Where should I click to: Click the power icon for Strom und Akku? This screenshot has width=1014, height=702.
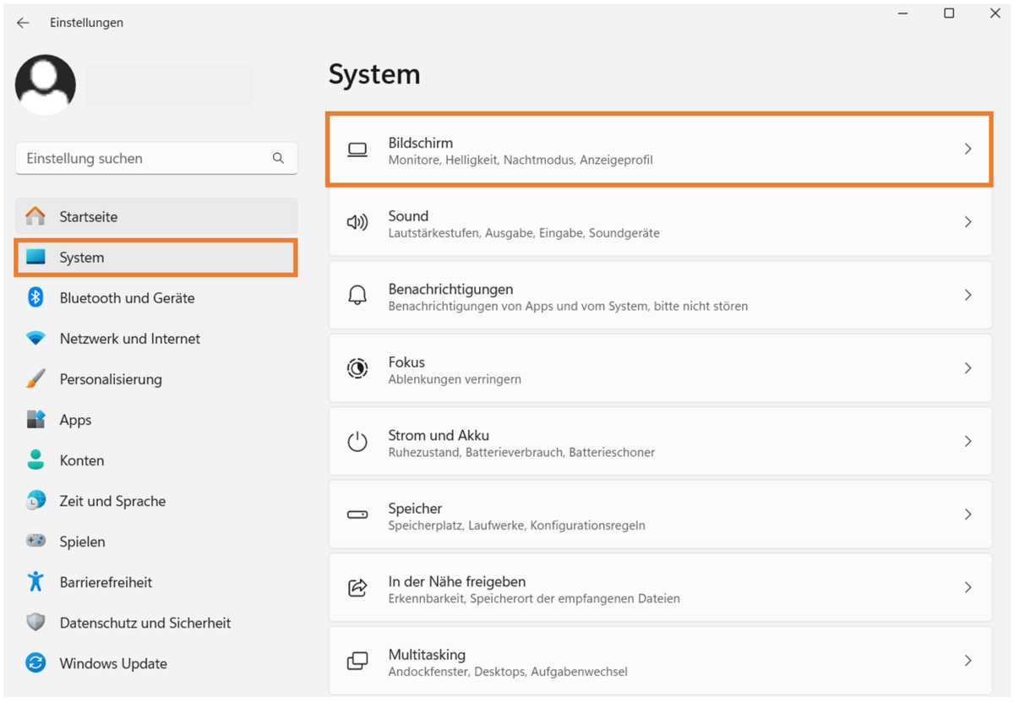[x=357, y=441]
